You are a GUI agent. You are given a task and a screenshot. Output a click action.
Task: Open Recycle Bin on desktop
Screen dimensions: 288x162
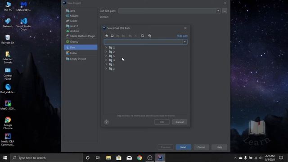(x=8, y=39)
